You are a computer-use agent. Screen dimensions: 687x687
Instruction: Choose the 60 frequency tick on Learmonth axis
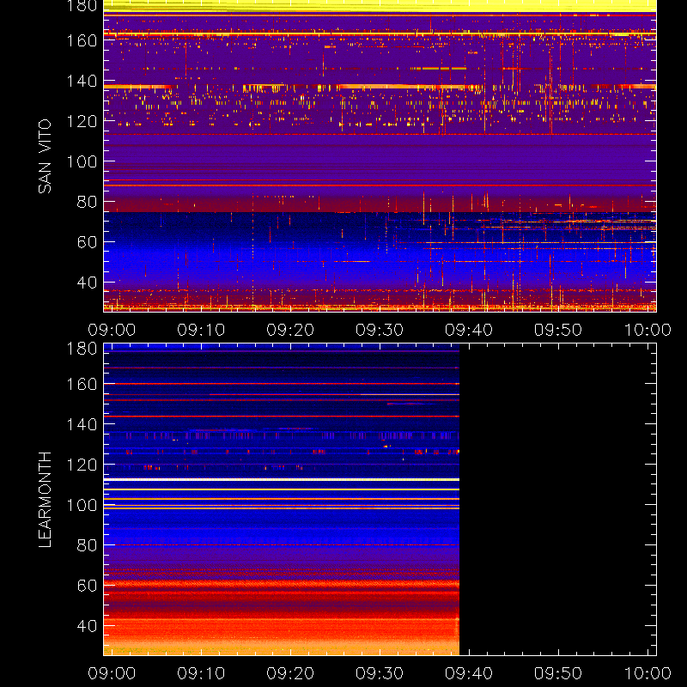88,586
